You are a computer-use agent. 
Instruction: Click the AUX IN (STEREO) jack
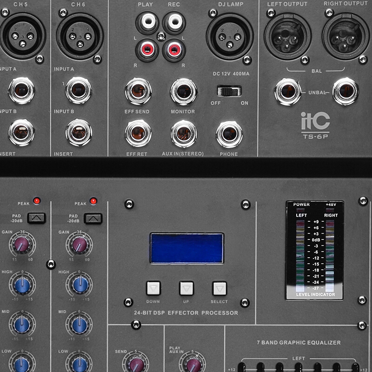(184, 134)
